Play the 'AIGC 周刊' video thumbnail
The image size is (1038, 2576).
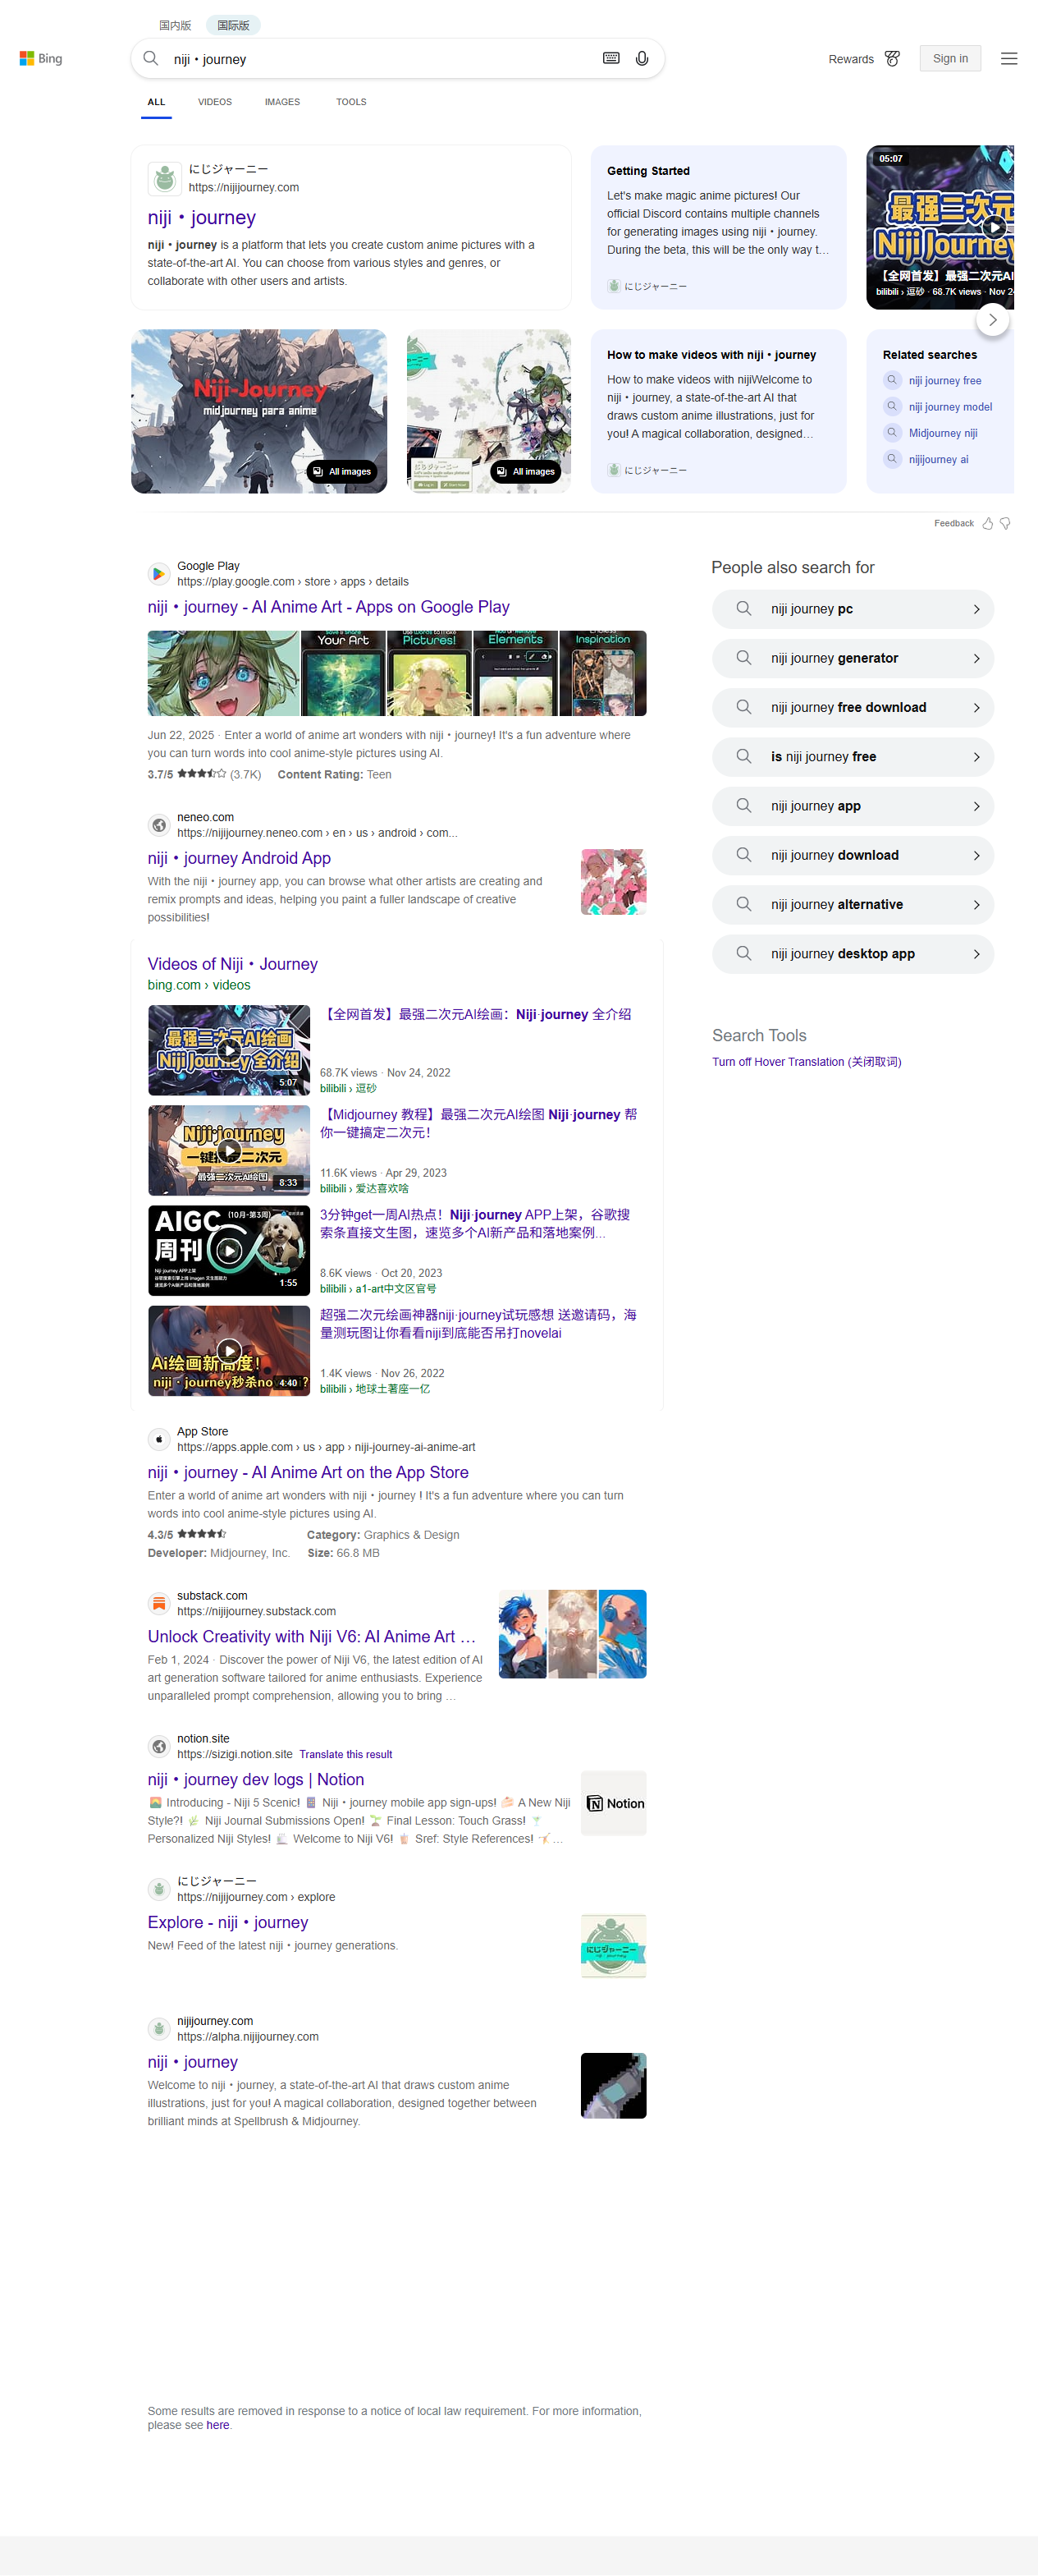tap(229, 1249)
